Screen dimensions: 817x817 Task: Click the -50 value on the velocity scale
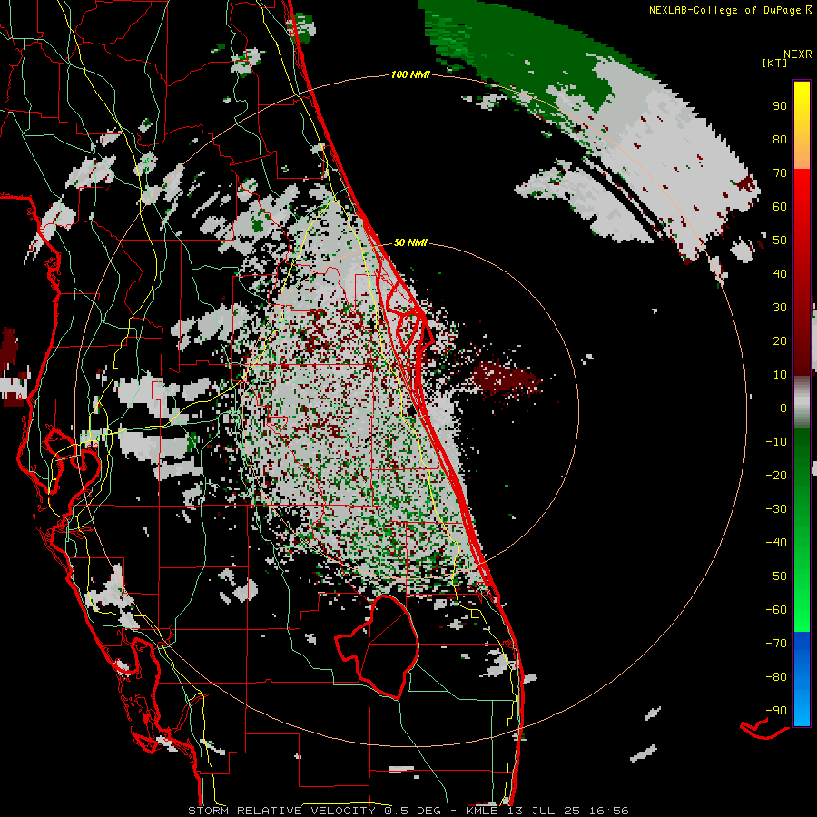(x=776, y=576)
